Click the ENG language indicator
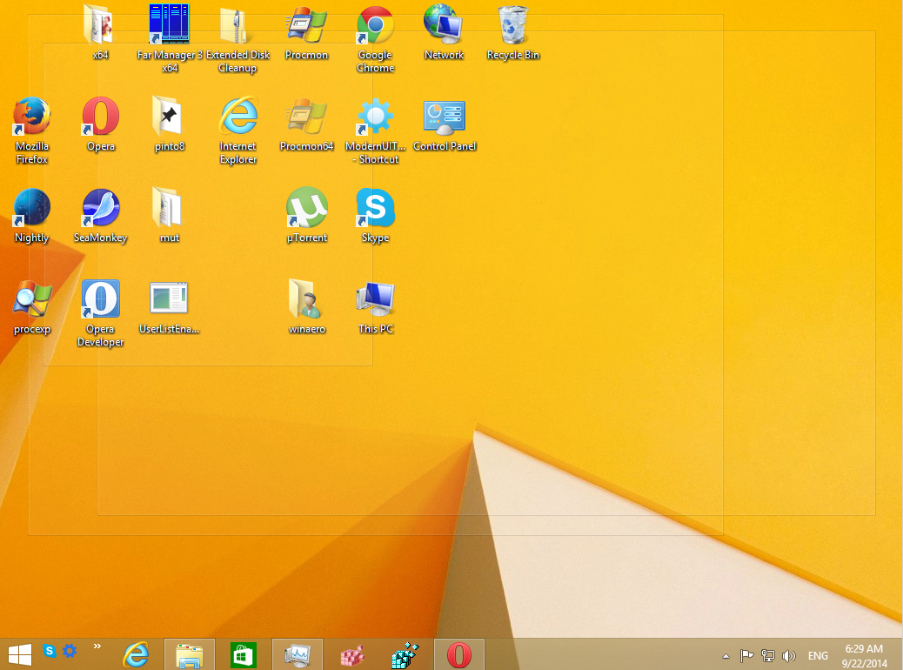This screenshot has height=670, width=903. tap(818, 655)
